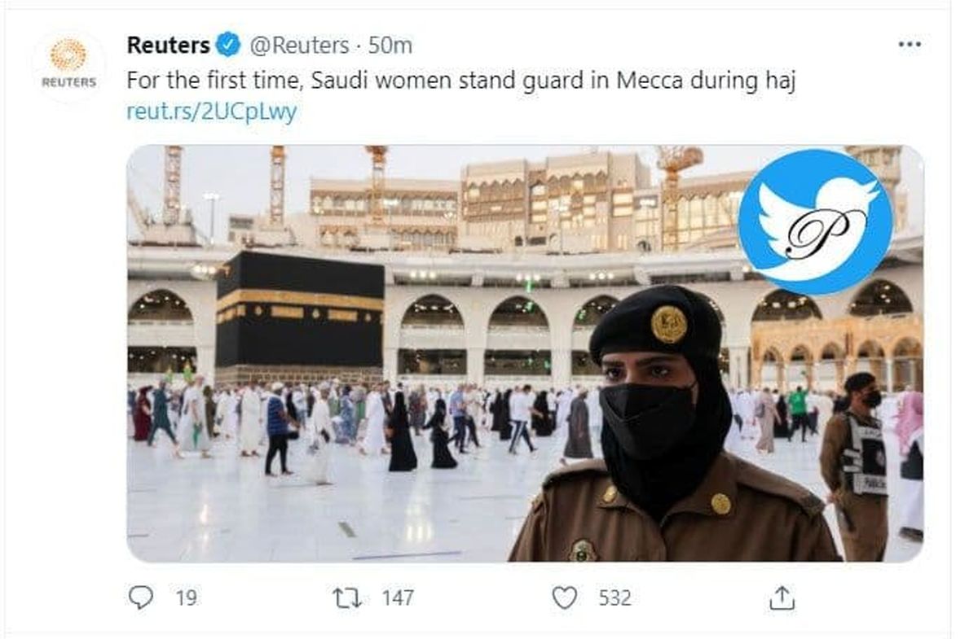The image size is (978, 639).
Task: Like the tweet with the heart icon
Action: [x=564, y=598]
